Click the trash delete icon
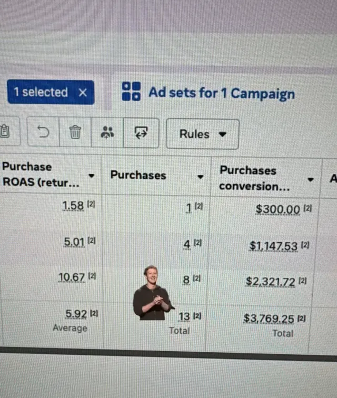 pyautogui.click(x=75, y=132)
